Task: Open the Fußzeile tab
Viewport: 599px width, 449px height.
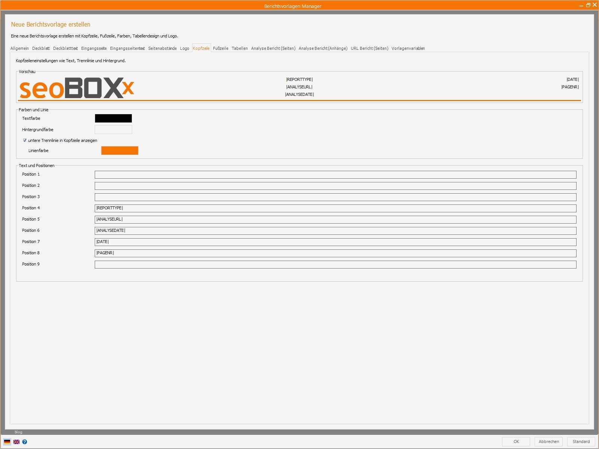Action: pyautogui.click(x=221, y=48)
